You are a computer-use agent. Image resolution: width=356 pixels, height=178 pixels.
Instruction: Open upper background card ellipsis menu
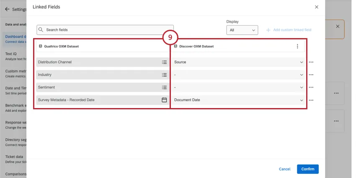[x=336, y=93]
